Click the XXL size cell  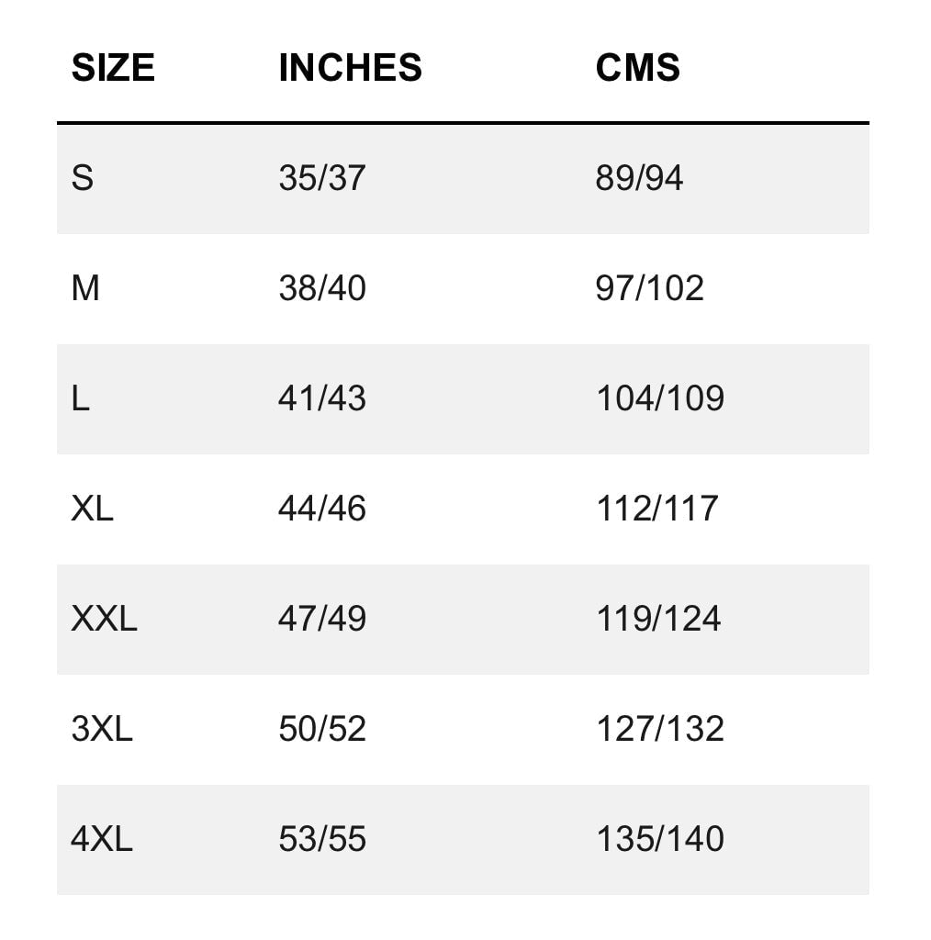click(x=104, y=619)
